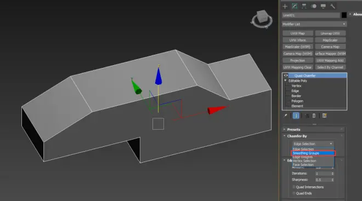Click the Iterations value field
This screenshot has width=362, height=201.
pyautogui.click(x=323, y=173)
